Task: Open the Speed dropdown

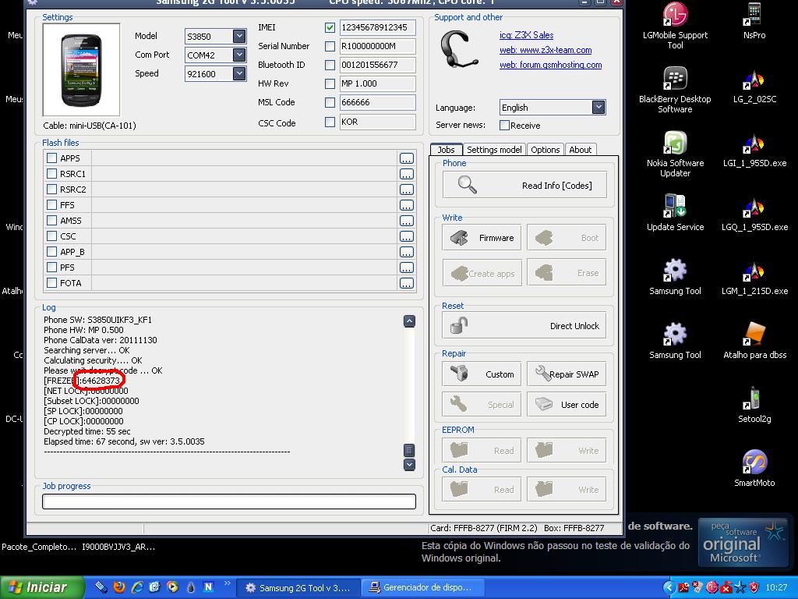Action: [239, 73]
